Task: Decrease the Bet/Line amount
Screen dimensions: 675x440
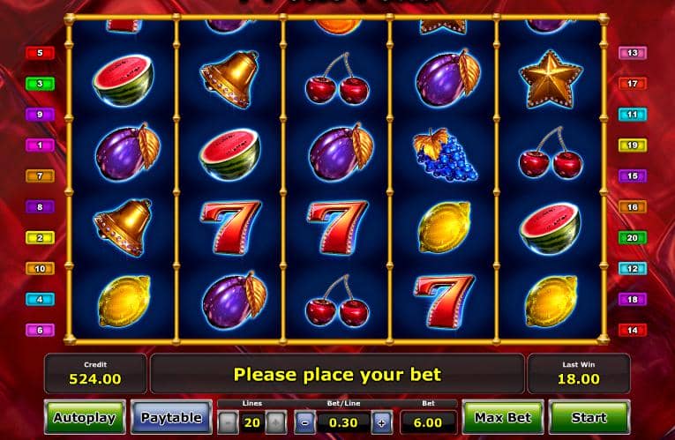Action: point(304,422)
